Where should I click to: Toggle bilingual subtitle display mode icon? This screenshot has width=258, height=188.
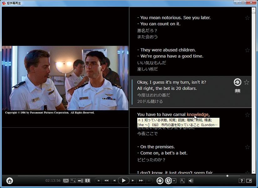73,180
